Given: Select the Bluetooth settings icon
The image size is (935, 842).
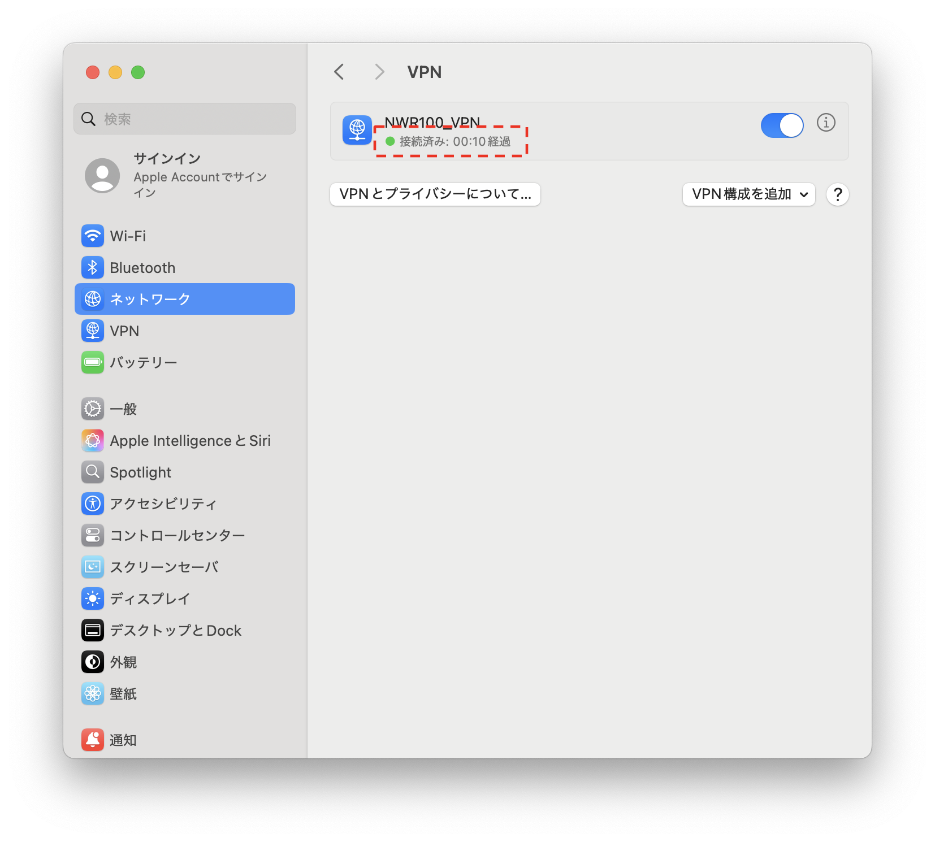Looking at the screenshot, I should tap(93, 267).
